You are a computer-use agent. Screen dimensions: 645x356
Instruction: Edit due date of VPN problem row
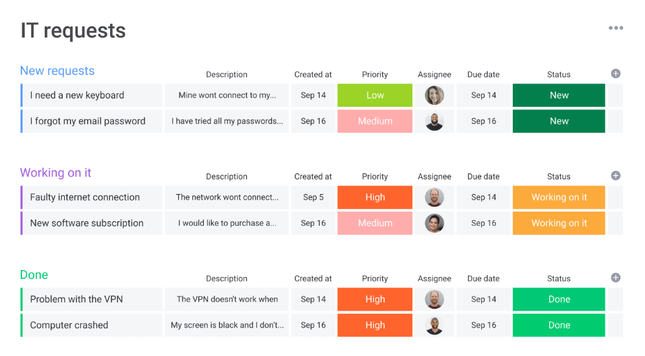484,299
